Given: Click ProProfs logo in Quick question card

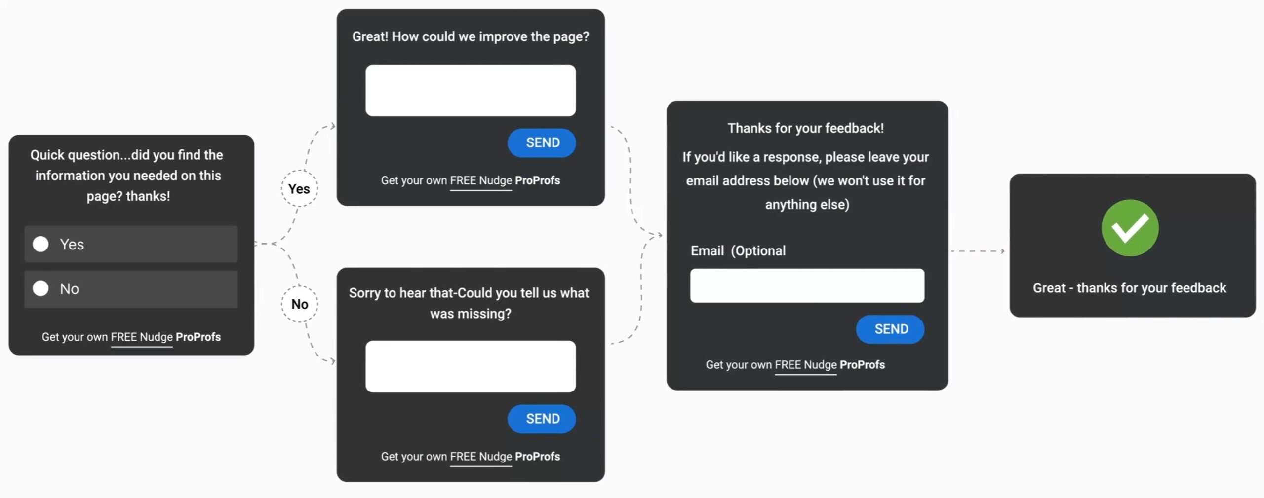Looking at the screenshot, I should pyautogui.click(x=198, y=337).
